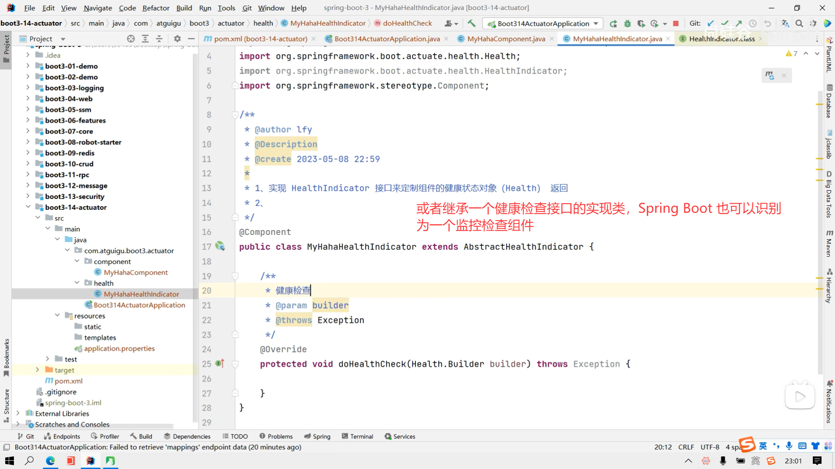835x469 pixels.
Task: Expand the boot3-13-security module
Action: pyautogui.click(x=28, y=196)
